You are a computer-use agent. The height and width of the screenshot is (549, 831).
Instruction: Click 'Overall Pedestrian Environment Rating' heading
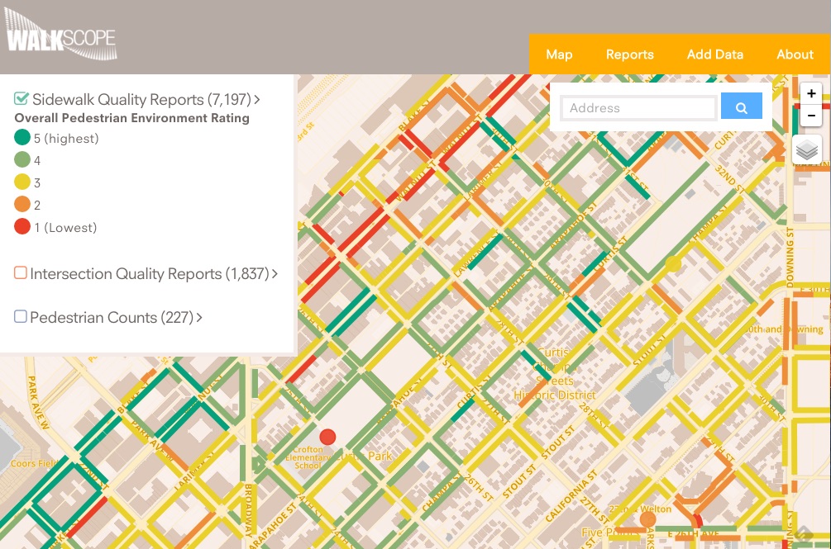pos(132,118)
